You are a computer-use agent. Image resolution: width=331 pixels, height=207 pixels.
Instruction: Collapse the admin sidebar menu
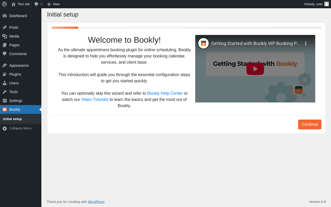point(21,128)
